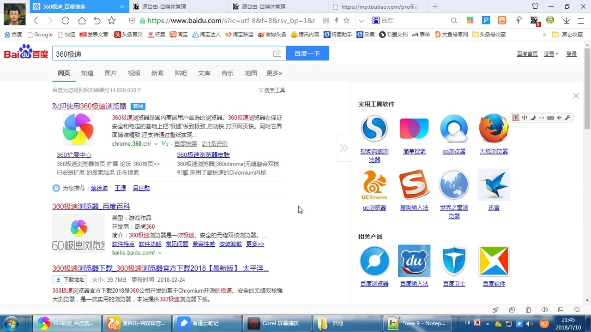591x332 pixels.
Task: Open the 搜狗输入法 icon
Action: click(x=414, y=184)
